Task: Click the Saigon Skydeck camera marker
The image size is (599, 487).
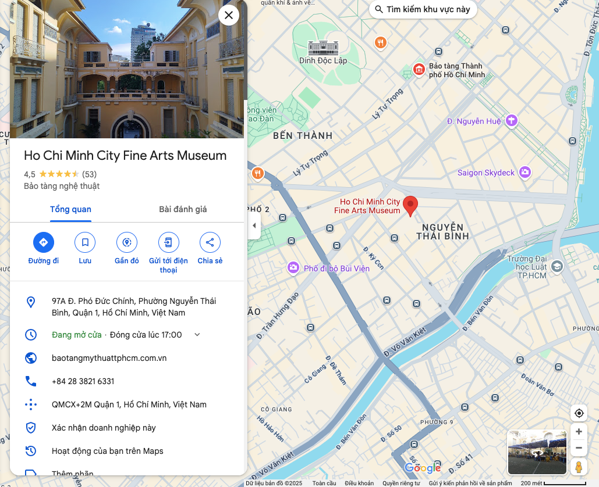Action: tap(525, 172)
